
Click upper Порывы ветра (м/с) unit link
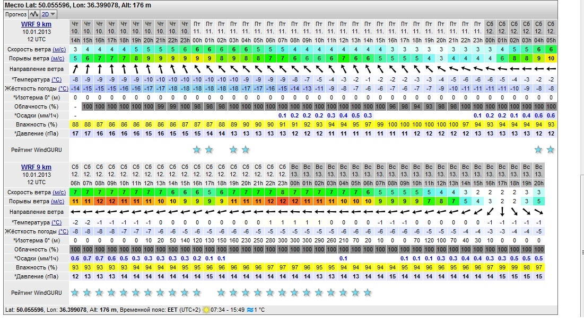[x=59, y=58]
